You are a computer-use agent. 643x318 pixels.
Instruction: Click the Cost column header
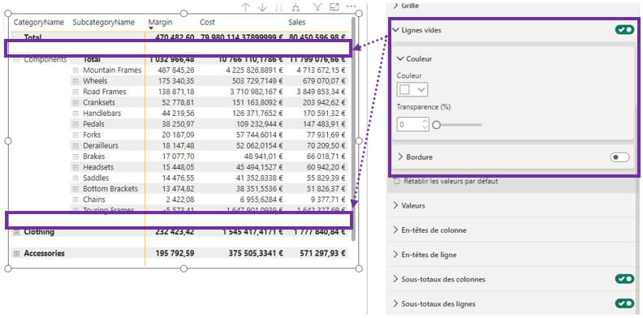pos(207,23)
